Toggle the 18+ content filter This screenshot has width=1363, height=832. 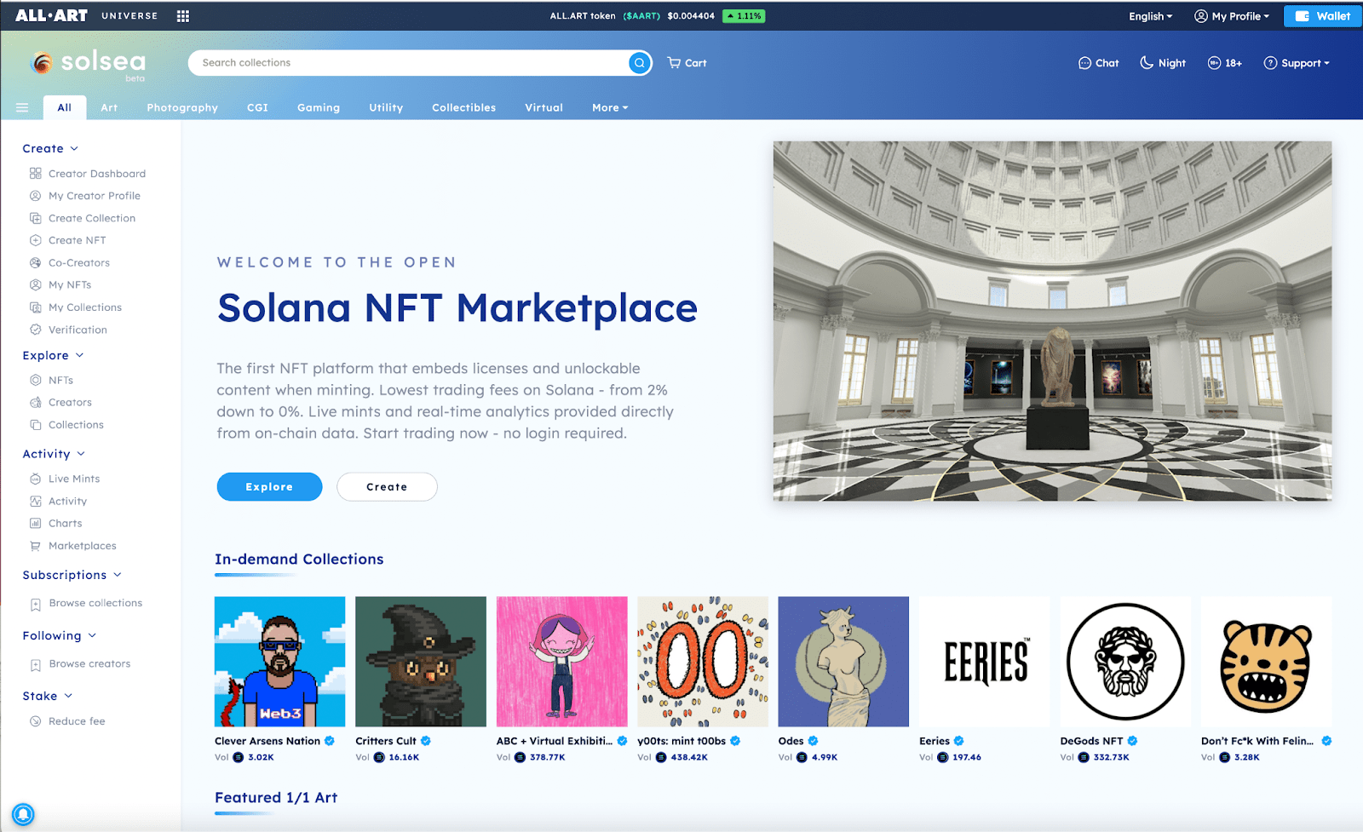click(x=1224, y=63)
